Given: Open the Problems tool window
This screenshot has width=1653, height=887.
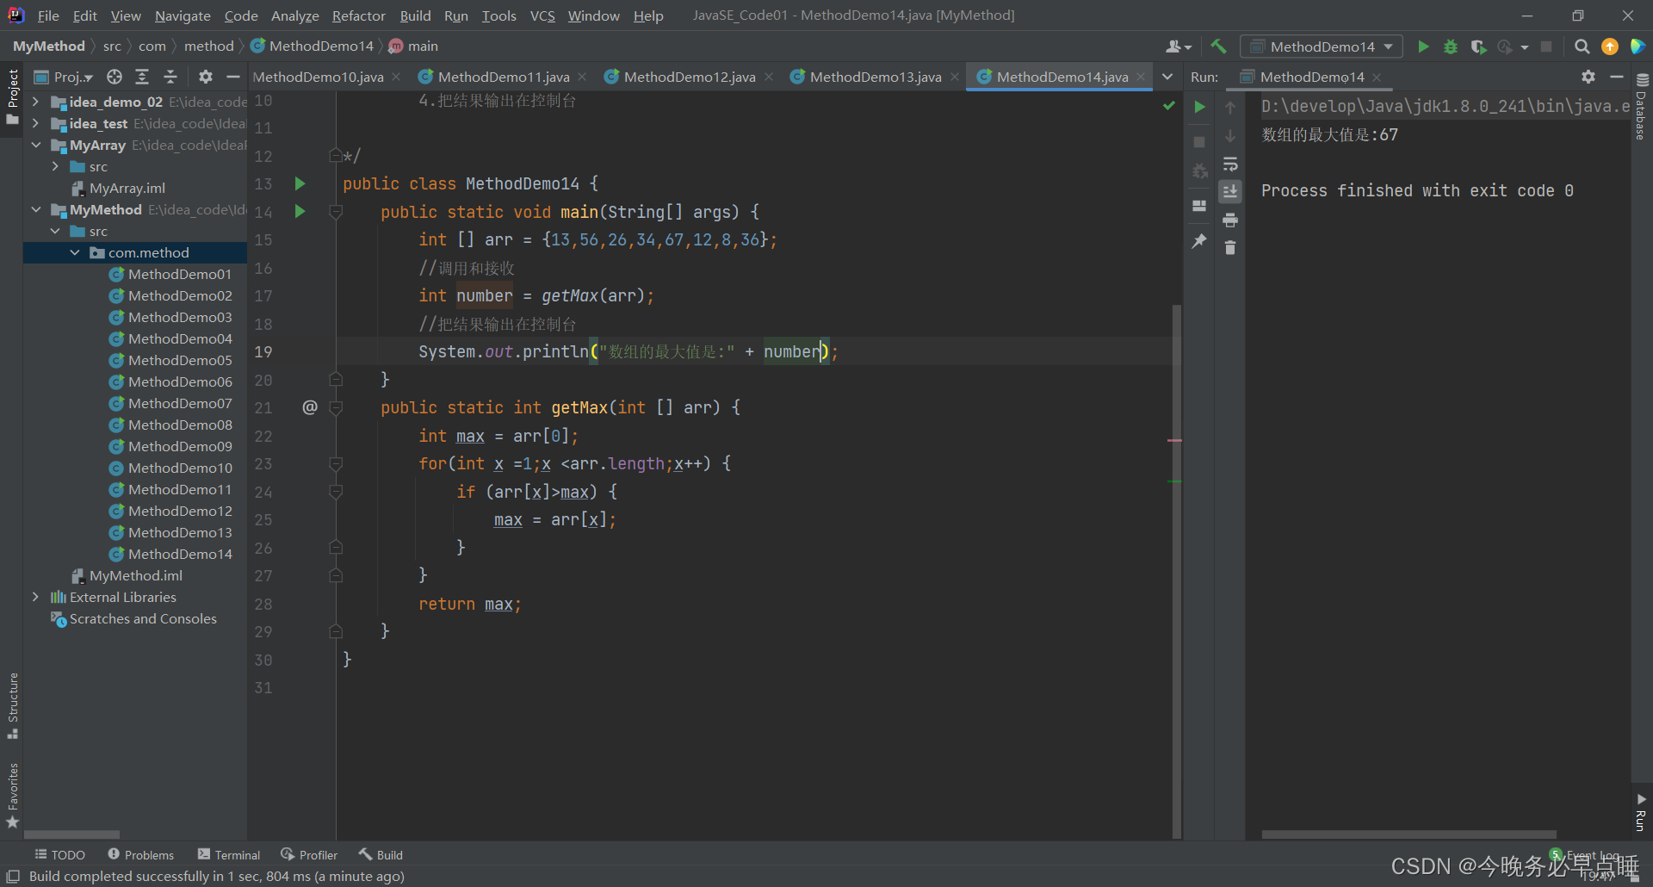Looking at the screenshot, I should (x=141, y=854).
